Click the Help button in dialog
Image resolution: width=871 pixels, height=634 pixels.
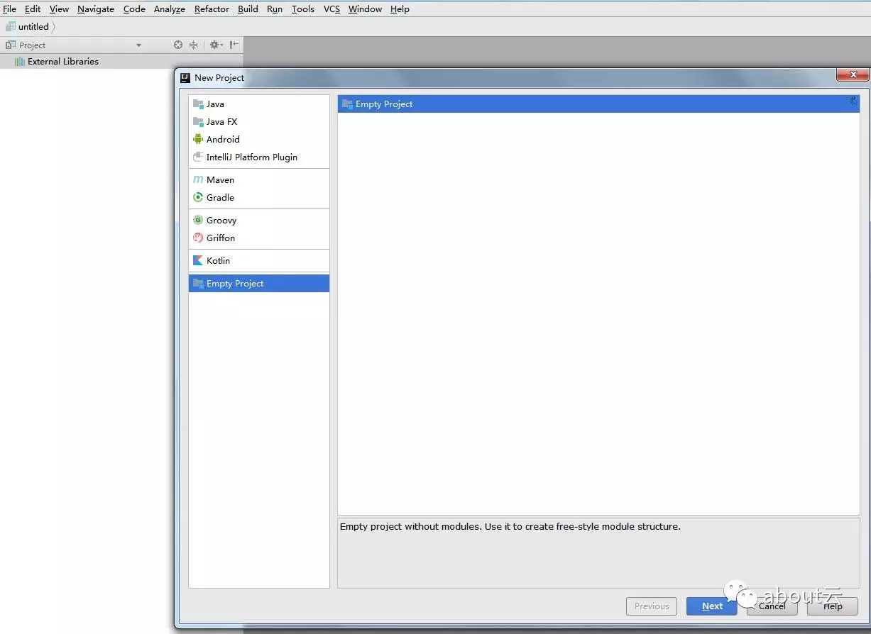(833, 606)
